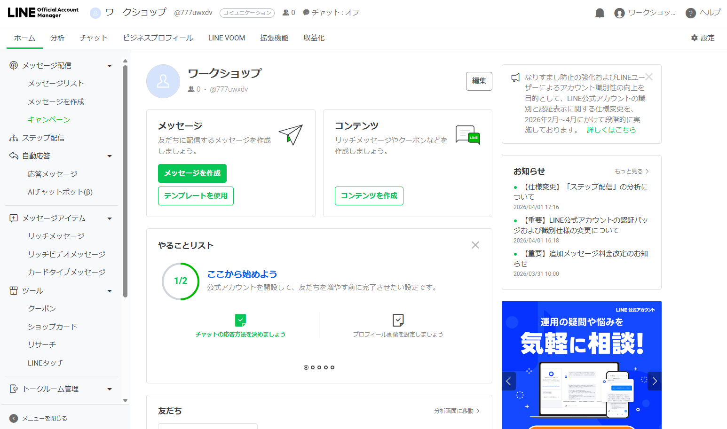Select the third carousel dot in やることリスト
This screenshot has width=727, height=429.
[x=319, y=367]
